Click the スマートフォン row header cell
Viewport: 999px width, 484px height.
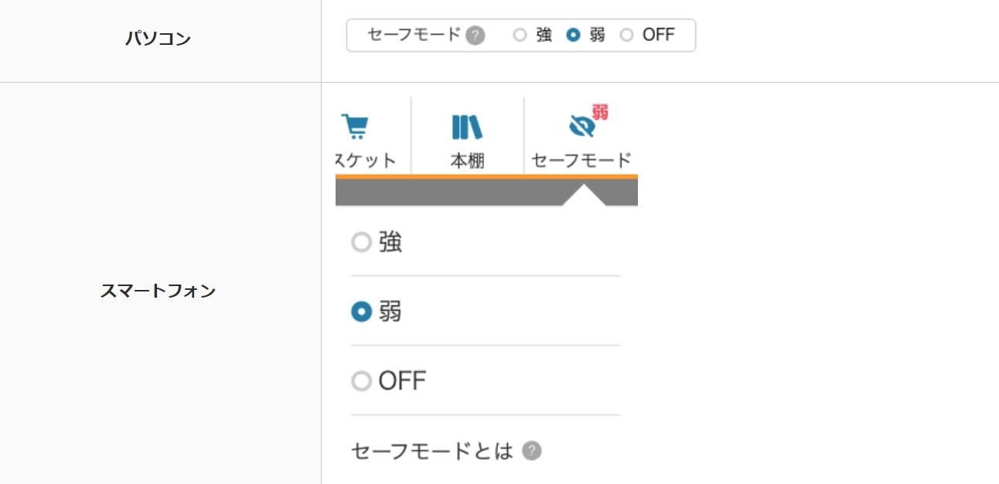[x=159, y=291]
